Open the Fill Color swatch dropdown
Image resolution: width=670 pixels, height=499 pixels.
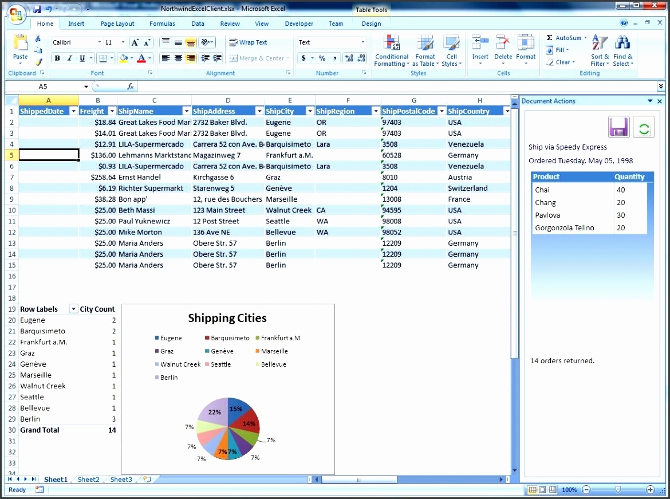pyautogui.click(x=133, y=58)
